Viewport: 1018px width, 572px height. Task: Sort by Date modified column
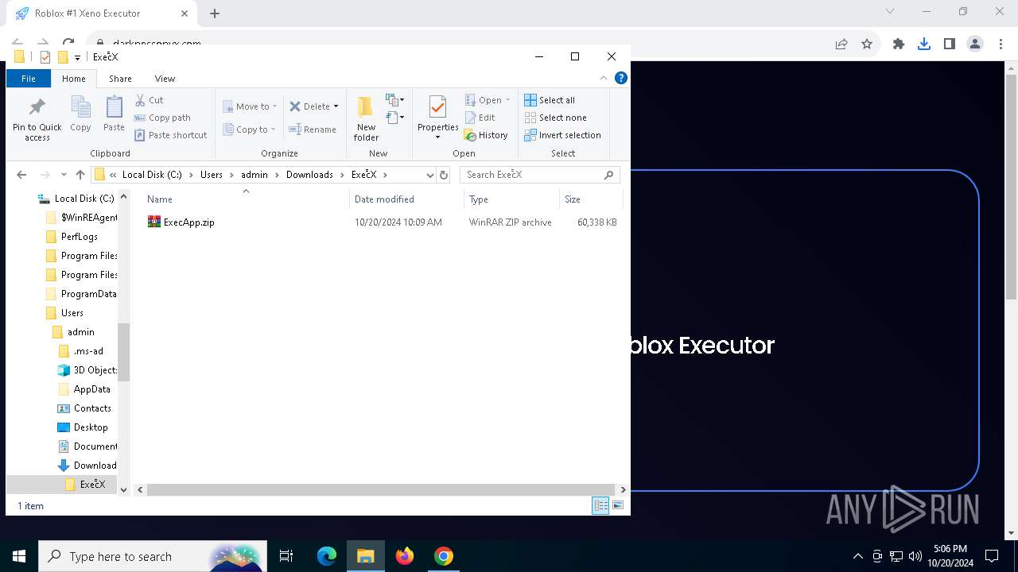[x=406, y=199]
